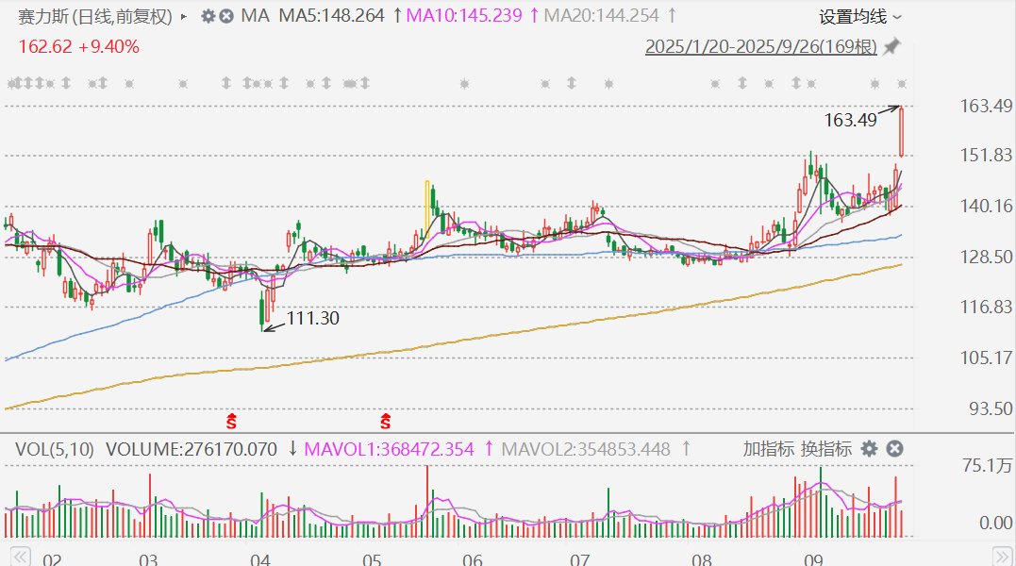Click the 0.00 volume axis label
Screen dimensions: 1016x566
tap(995, 522)
